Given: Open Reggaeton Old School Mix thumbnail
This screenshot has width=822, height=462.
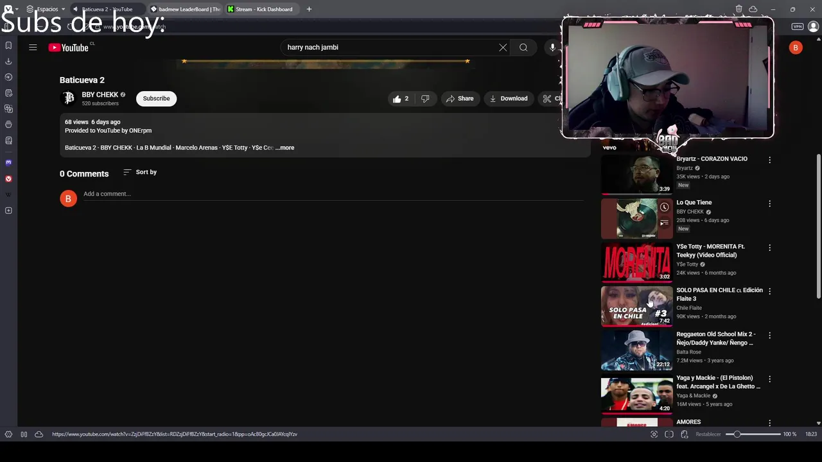Looking at the screenshot, I should (x=636, y=350).
